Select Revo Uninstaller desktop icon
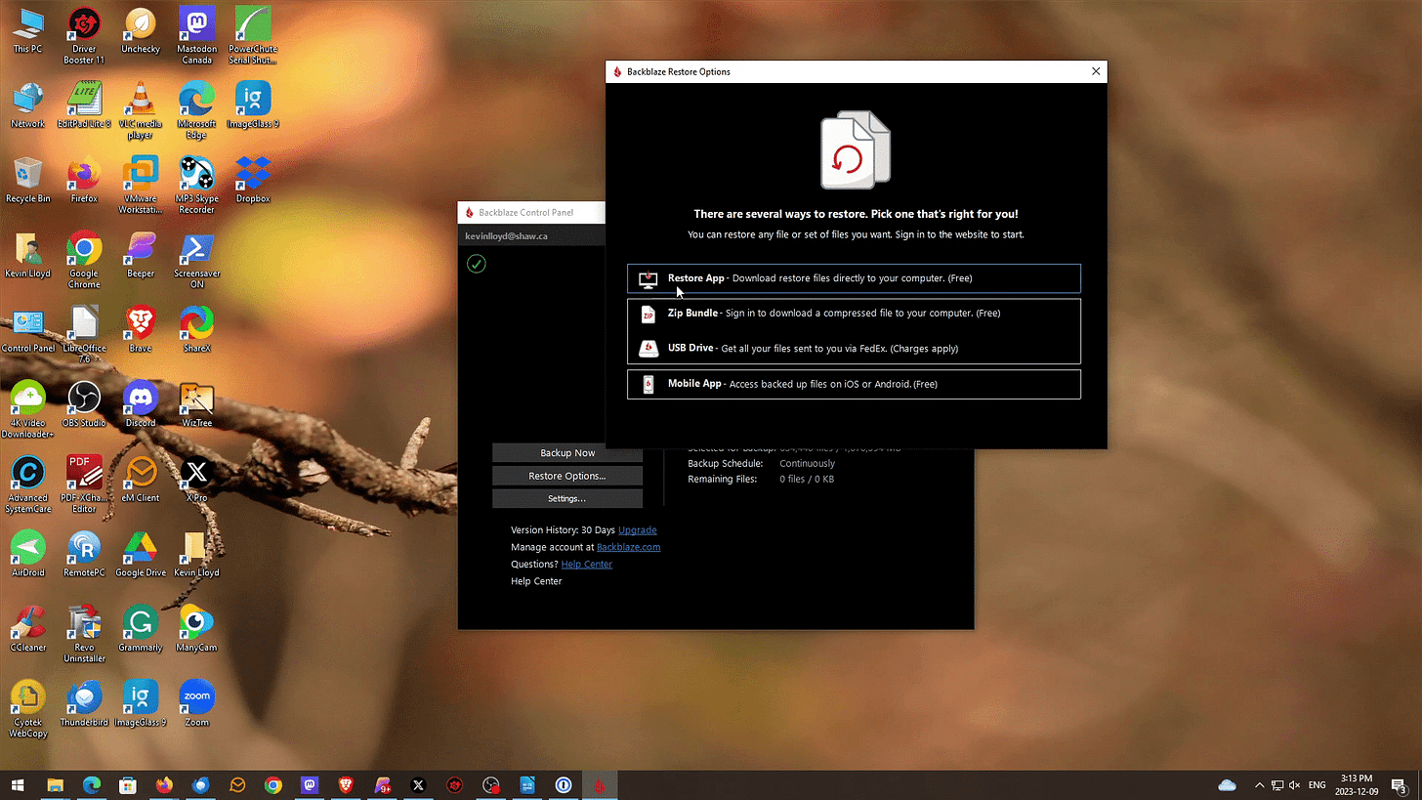The height and width of the screenshot is (800, 1422). tap(84, 635)
